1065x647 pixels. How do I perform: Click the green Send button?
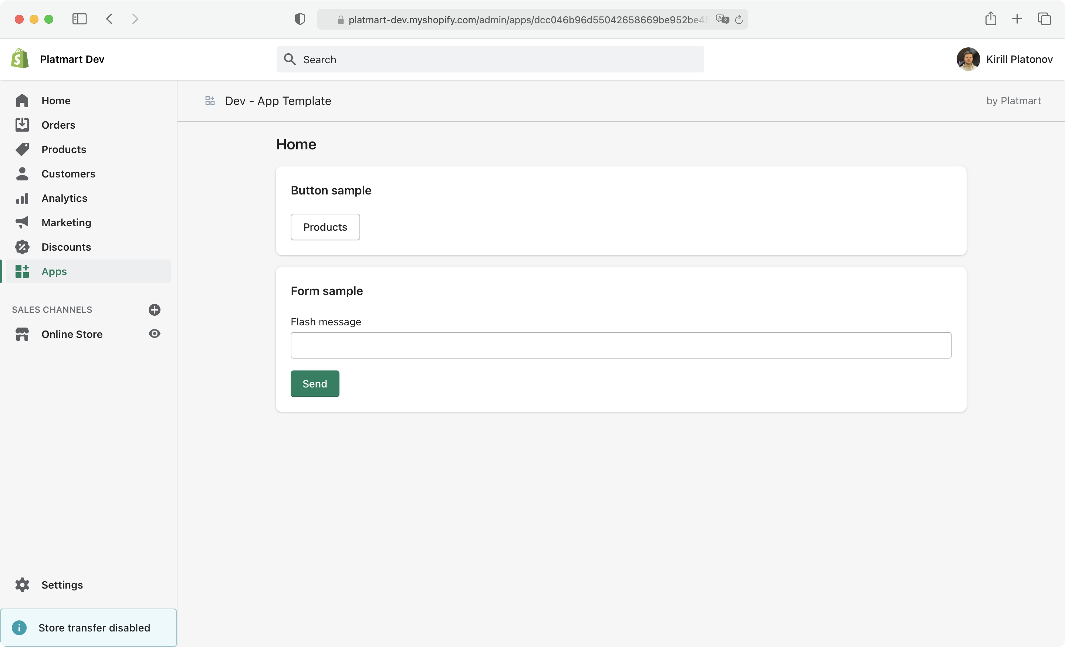click(x=315, y=384)
